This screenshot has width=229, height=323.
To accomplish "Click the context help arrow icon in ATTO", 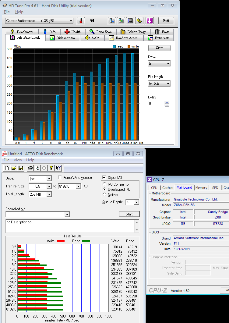I will tap(58, 168).
